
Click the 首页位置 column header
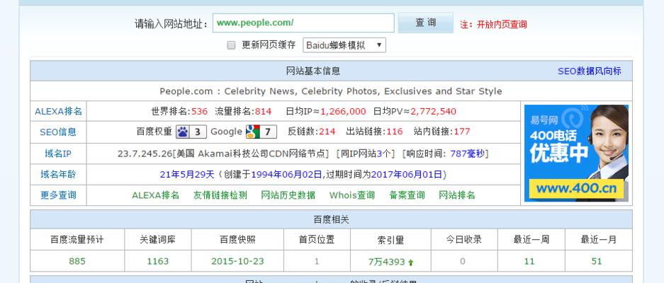point(316,240)
